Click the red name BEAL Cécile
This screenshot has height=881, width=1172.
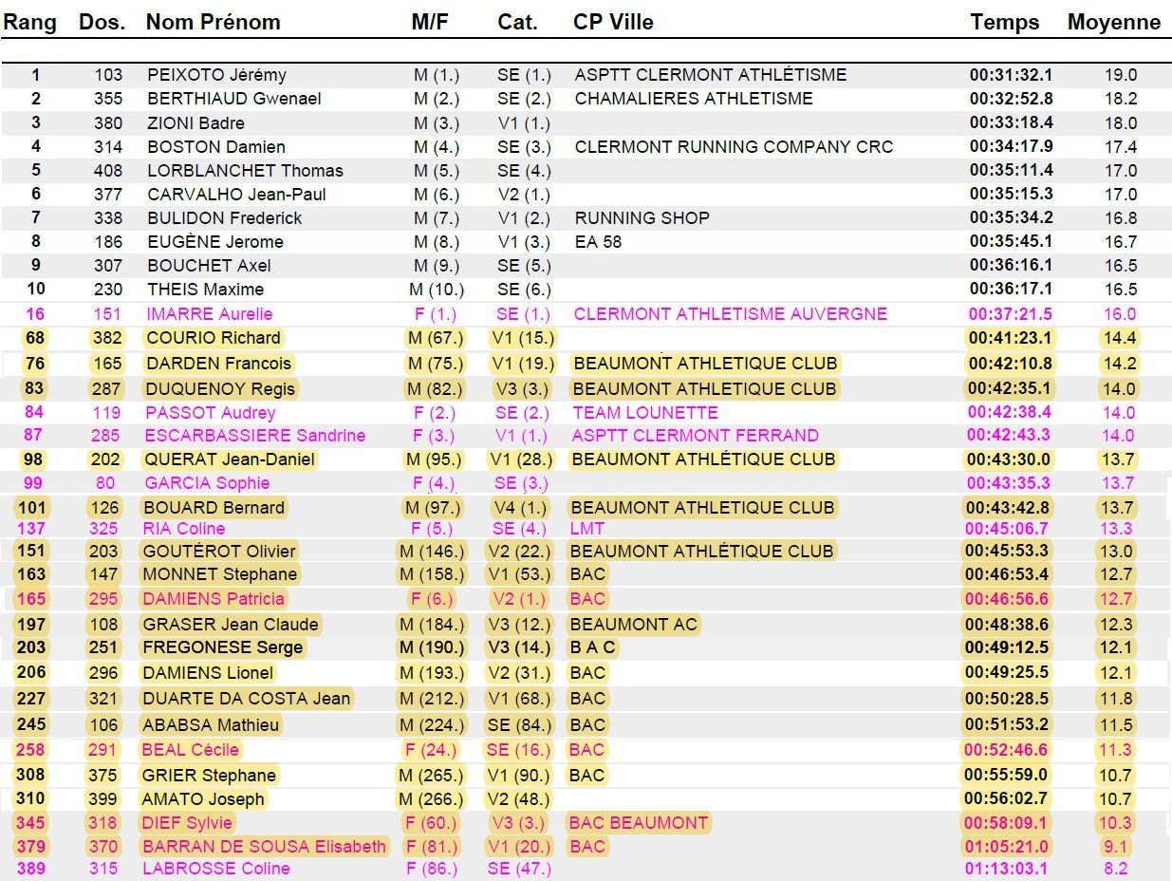[x=190, y=750]
